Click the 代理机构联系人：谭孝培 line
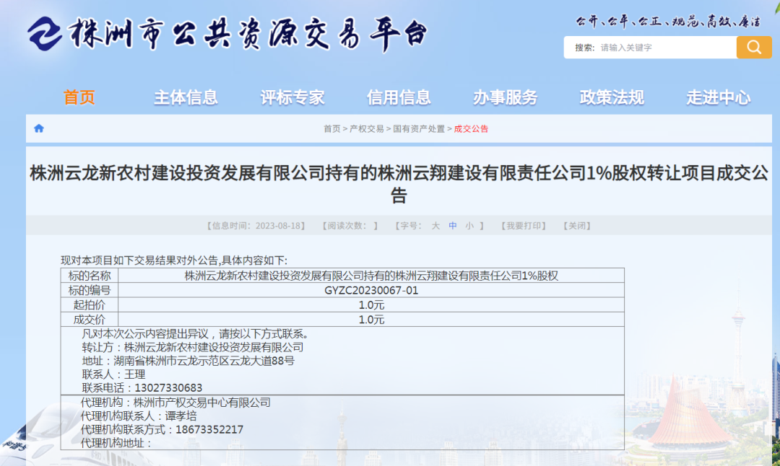Screen dimensions: 780x466 138,416
